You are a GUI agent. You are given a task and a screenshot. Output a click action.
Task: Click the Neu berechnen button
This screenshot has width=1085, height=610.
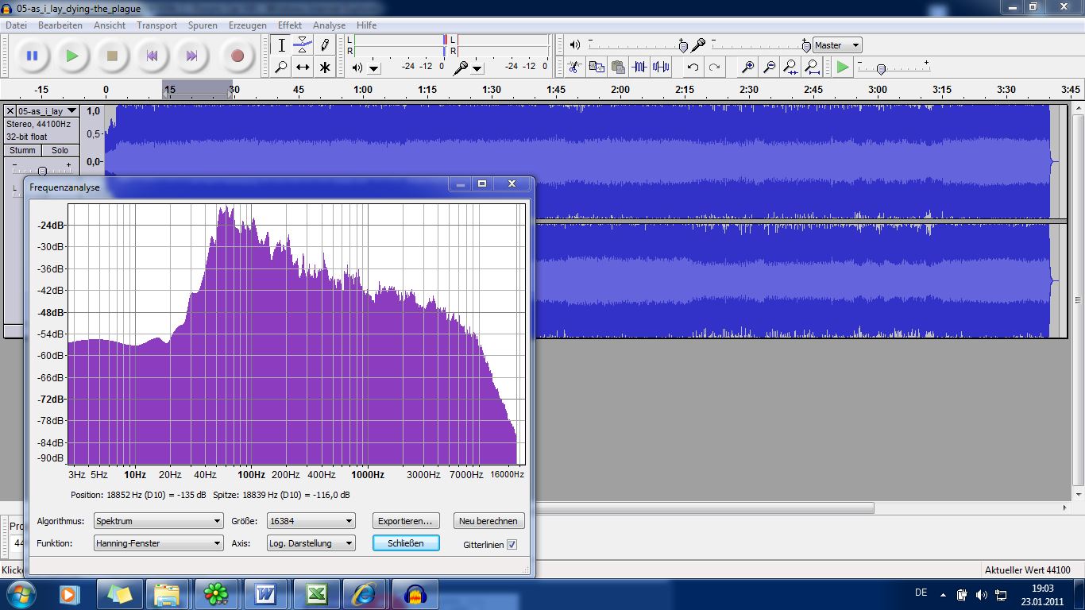489,521
